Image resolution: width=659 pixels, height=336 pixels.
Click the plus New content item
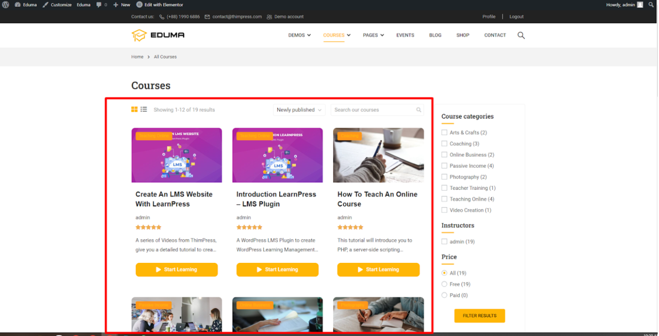click(121, 4)
